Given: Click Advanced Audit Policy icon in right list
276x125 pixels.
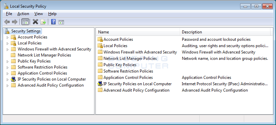Looking at the screenshot, I should pos(100,90).
